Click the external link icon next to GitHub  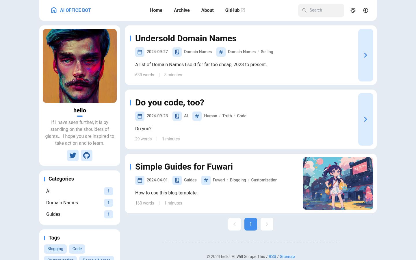coord(243,10)
